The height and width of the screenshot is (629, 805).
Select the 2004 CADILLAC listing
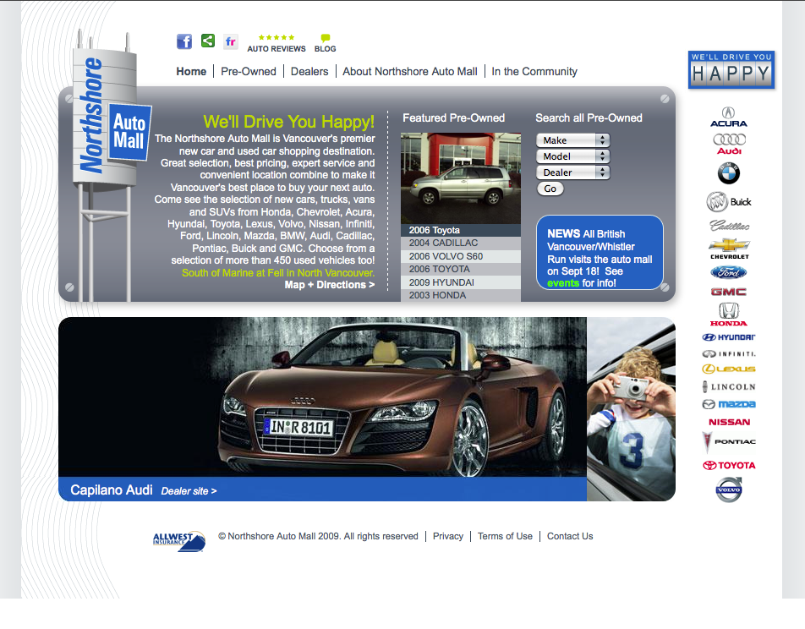pos(461,243)
